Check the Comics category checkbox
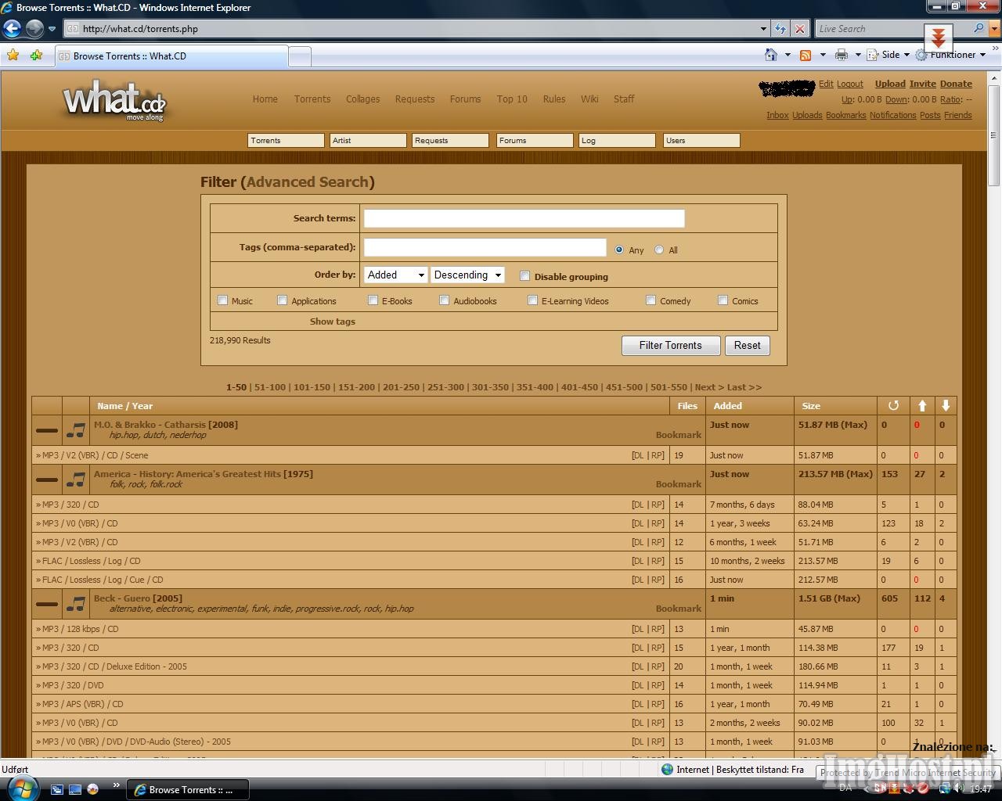 coord(723,300)
